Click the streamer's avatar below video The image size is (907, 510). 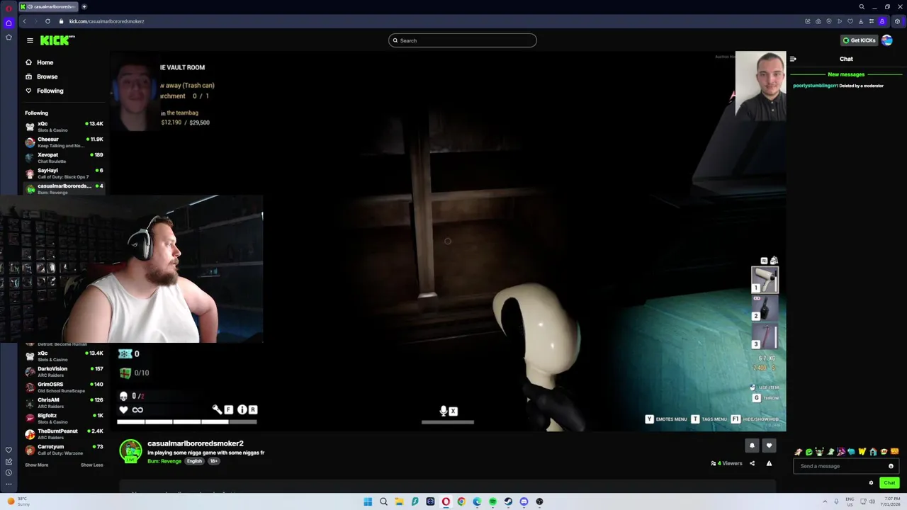click(130, 451)
